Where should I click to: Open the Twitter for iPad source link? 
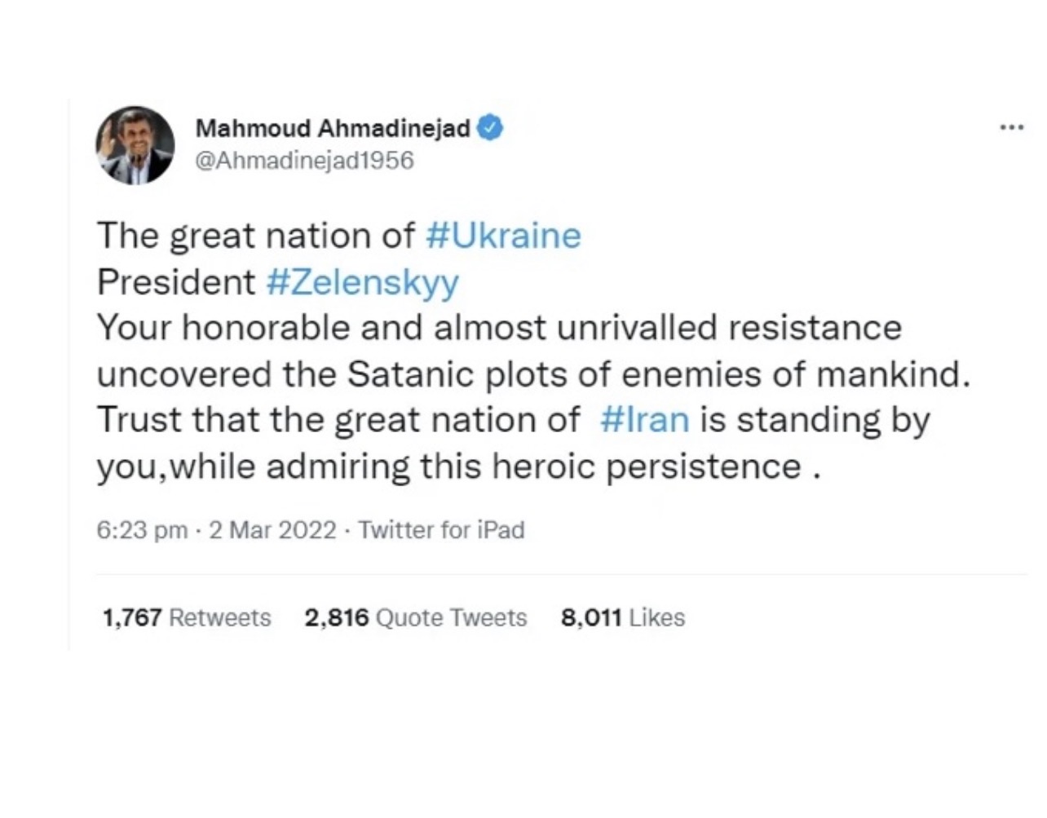click(x=441, y=530)
